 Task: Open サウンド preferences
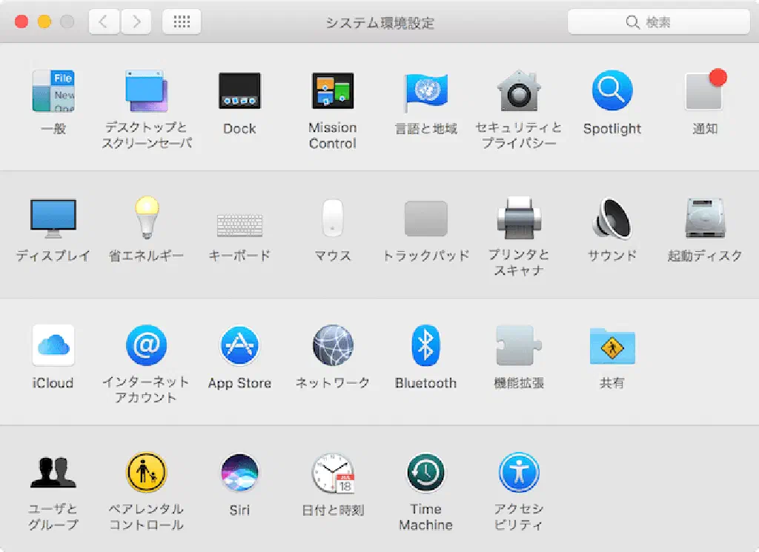point(611,219)
